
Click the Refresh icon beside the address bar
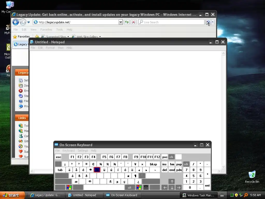[127, 22]
